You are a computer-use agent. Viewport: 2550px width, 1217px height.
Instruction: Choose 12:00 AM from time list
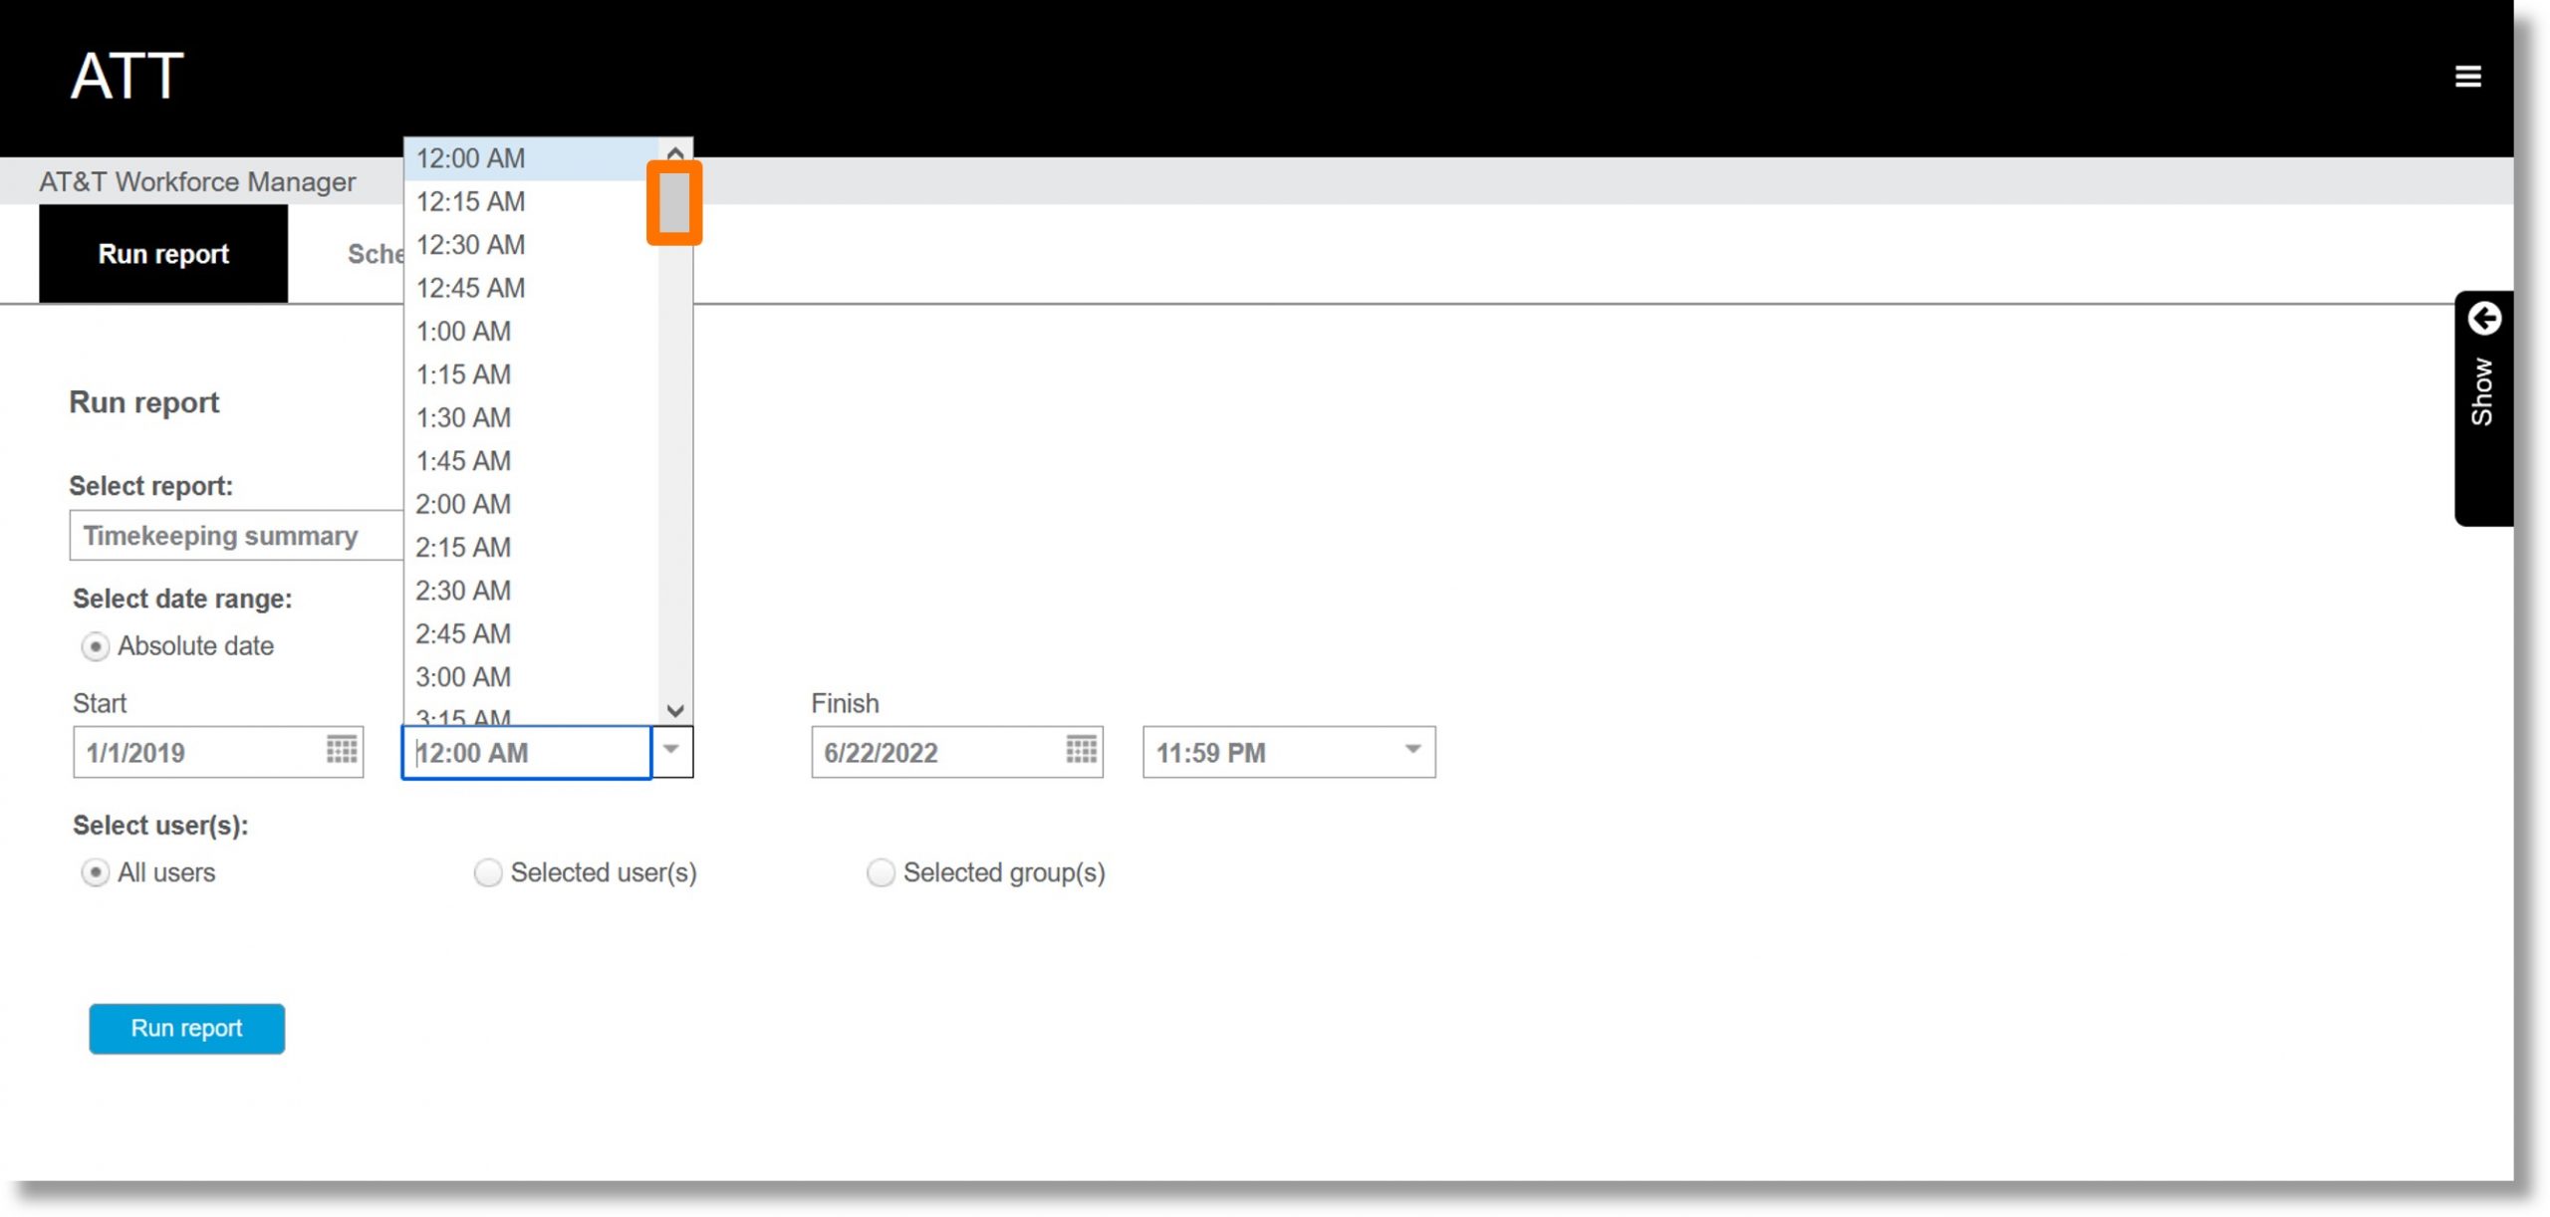click(x=531, y=158)
